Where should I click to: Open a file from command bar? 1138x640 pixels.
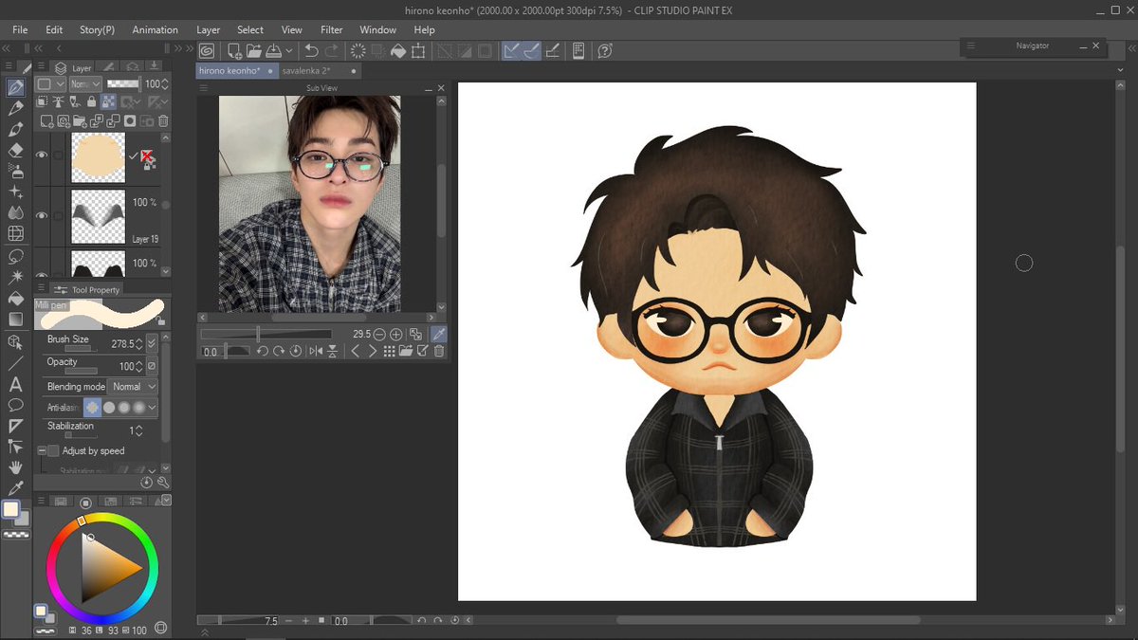click(254, 51)
